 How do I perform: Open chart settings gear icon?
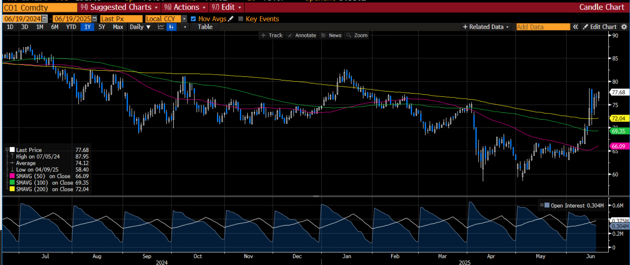624,27
